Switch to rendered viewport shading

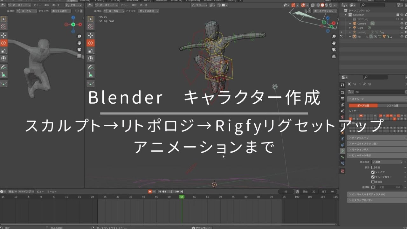330,5
